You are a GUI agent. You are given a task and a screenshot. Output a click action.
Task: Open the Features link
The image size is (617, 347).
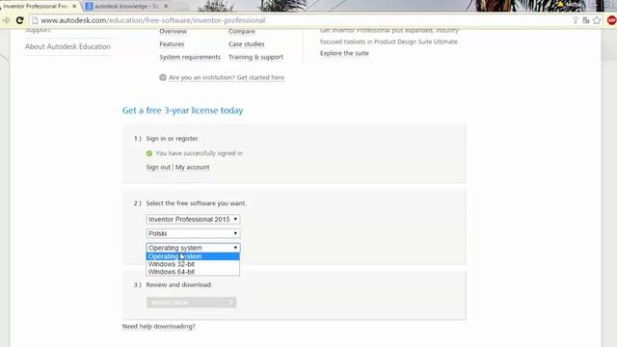point(172,44)
